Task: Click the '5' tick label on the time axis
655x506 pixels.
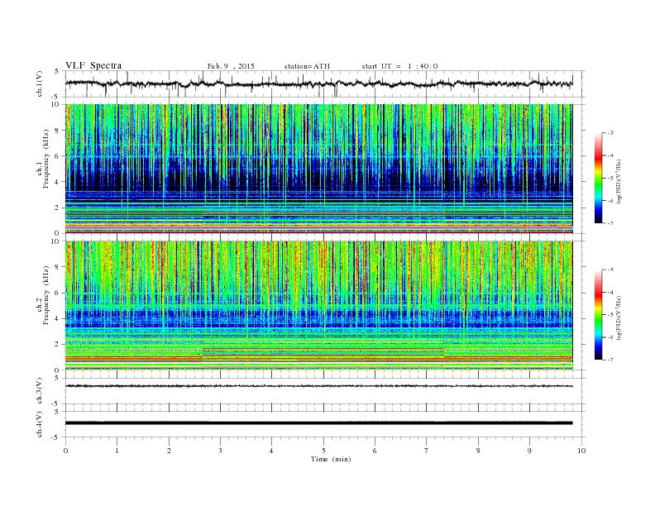Action: [x=323, y=451]
